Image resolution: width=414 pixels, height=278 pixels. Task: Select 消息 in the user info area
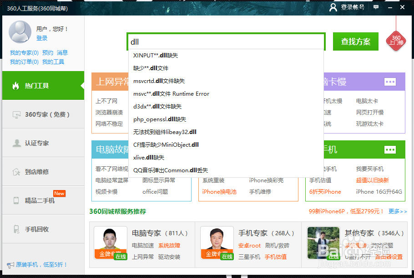point(62,52)
